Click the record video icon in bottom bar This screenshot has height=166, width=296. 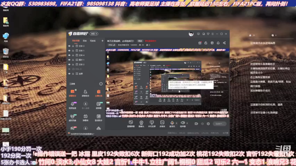click(x=196, y=124)
